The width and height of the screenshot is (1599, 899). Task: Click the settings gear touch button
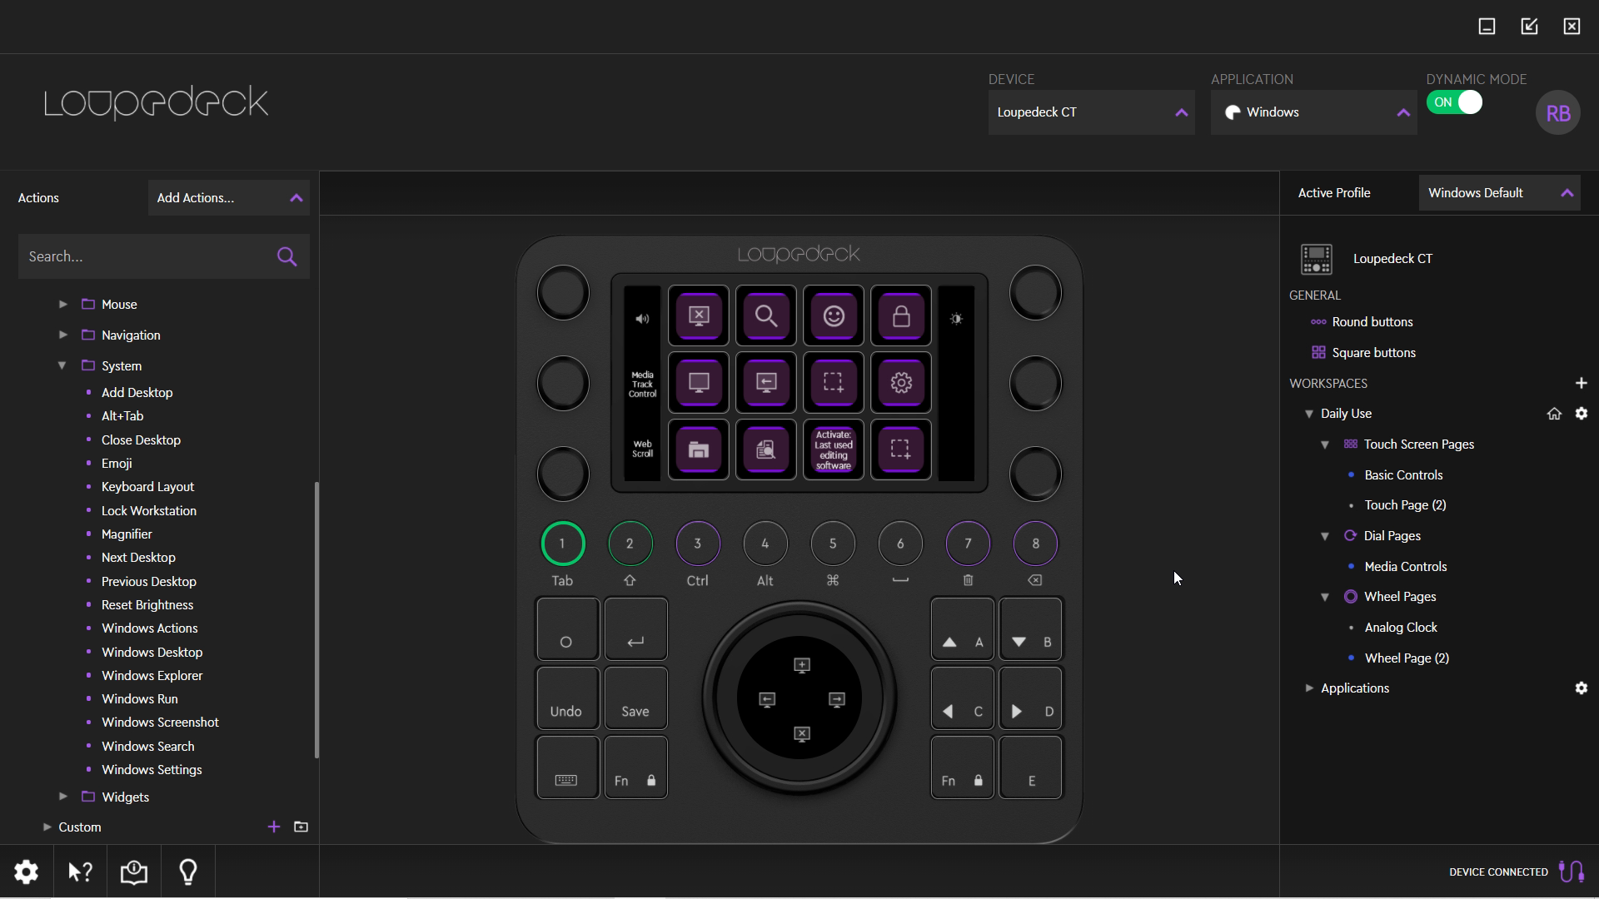(900, 383)
